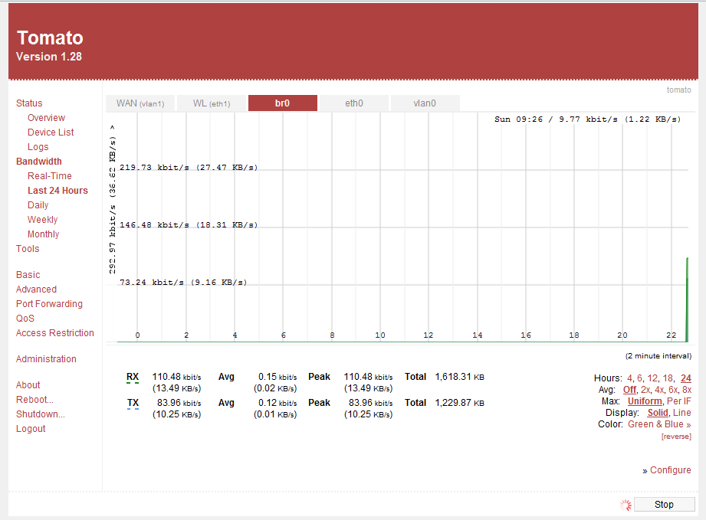Set averaging to 4x
This screenshot has height=520, width=706.
tap(659, 390)
